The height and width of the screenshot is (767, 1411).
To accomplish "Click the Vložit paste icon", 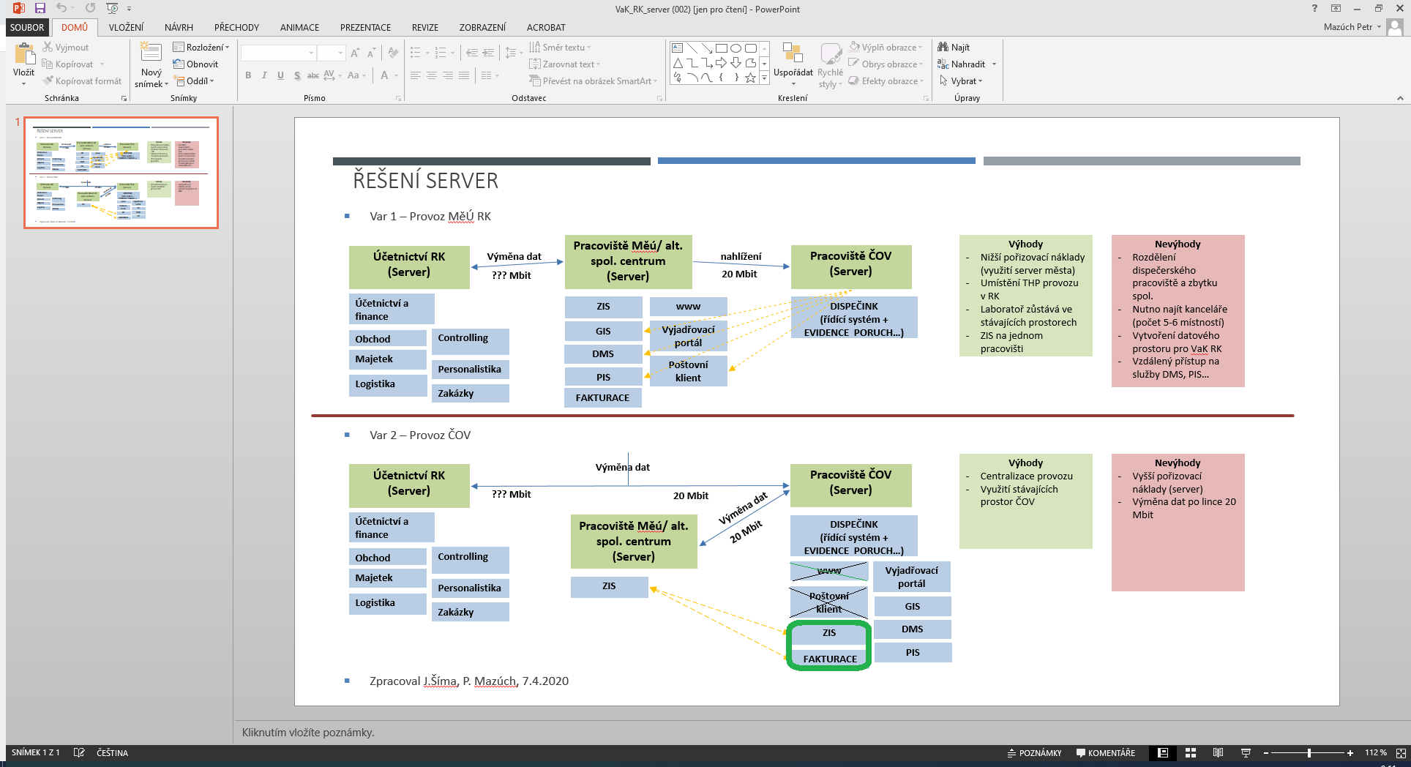I will click(23, 55).
